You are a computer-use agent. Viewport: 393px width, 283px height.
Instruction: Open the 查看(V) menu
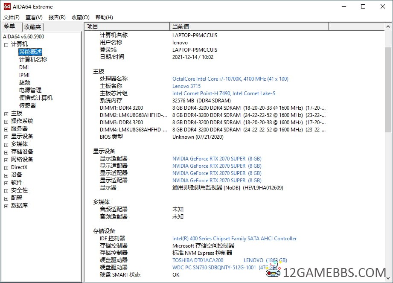[x=34, y=18]
